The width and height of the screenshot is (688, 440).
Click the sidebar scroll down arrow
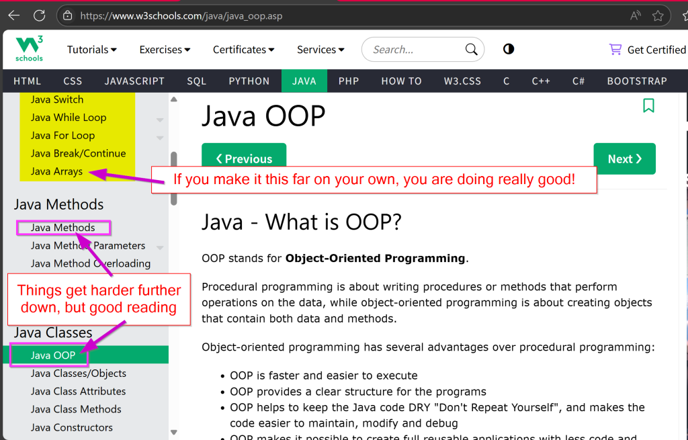[174, 432]
